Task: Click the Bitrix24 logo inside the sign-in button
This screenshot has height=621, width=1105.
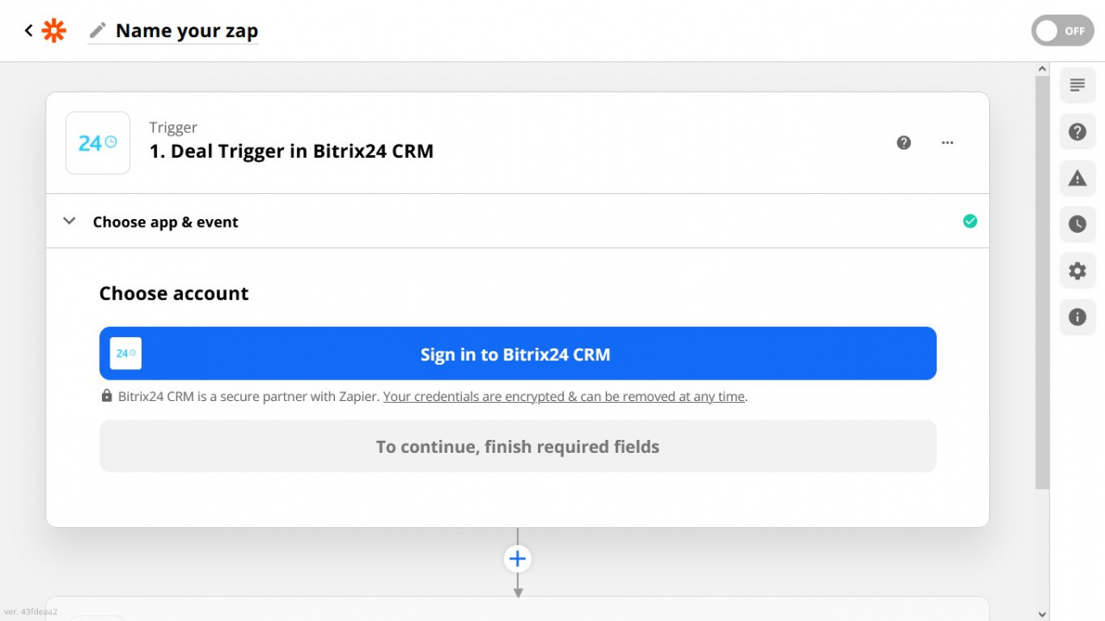Action: click(126, 354)
